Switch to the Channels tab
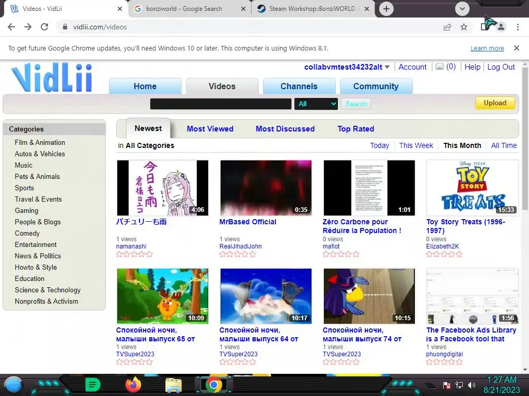529x396 pixels. click(299, 86)
